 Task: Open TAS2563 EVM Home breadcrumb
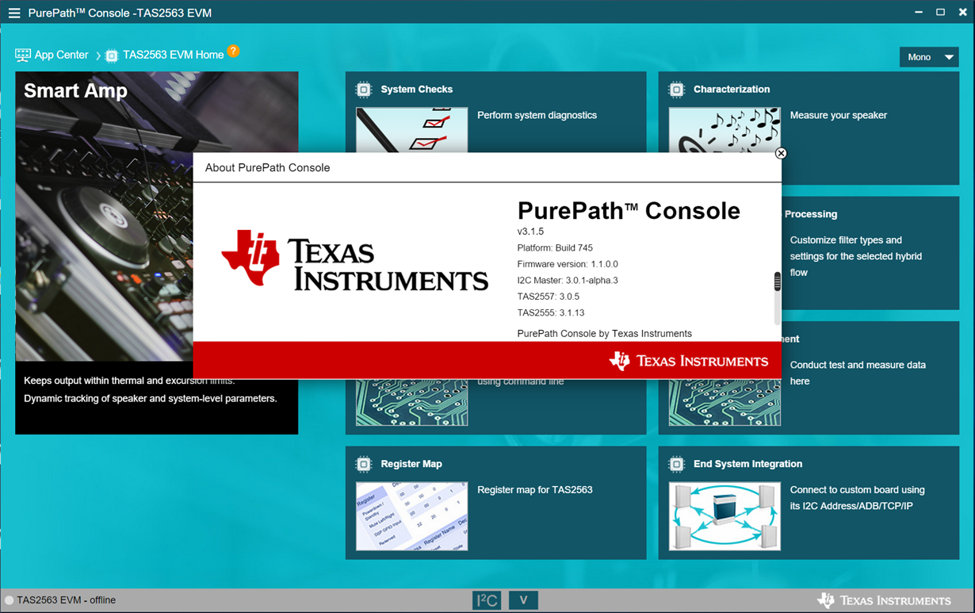(173, 55)
